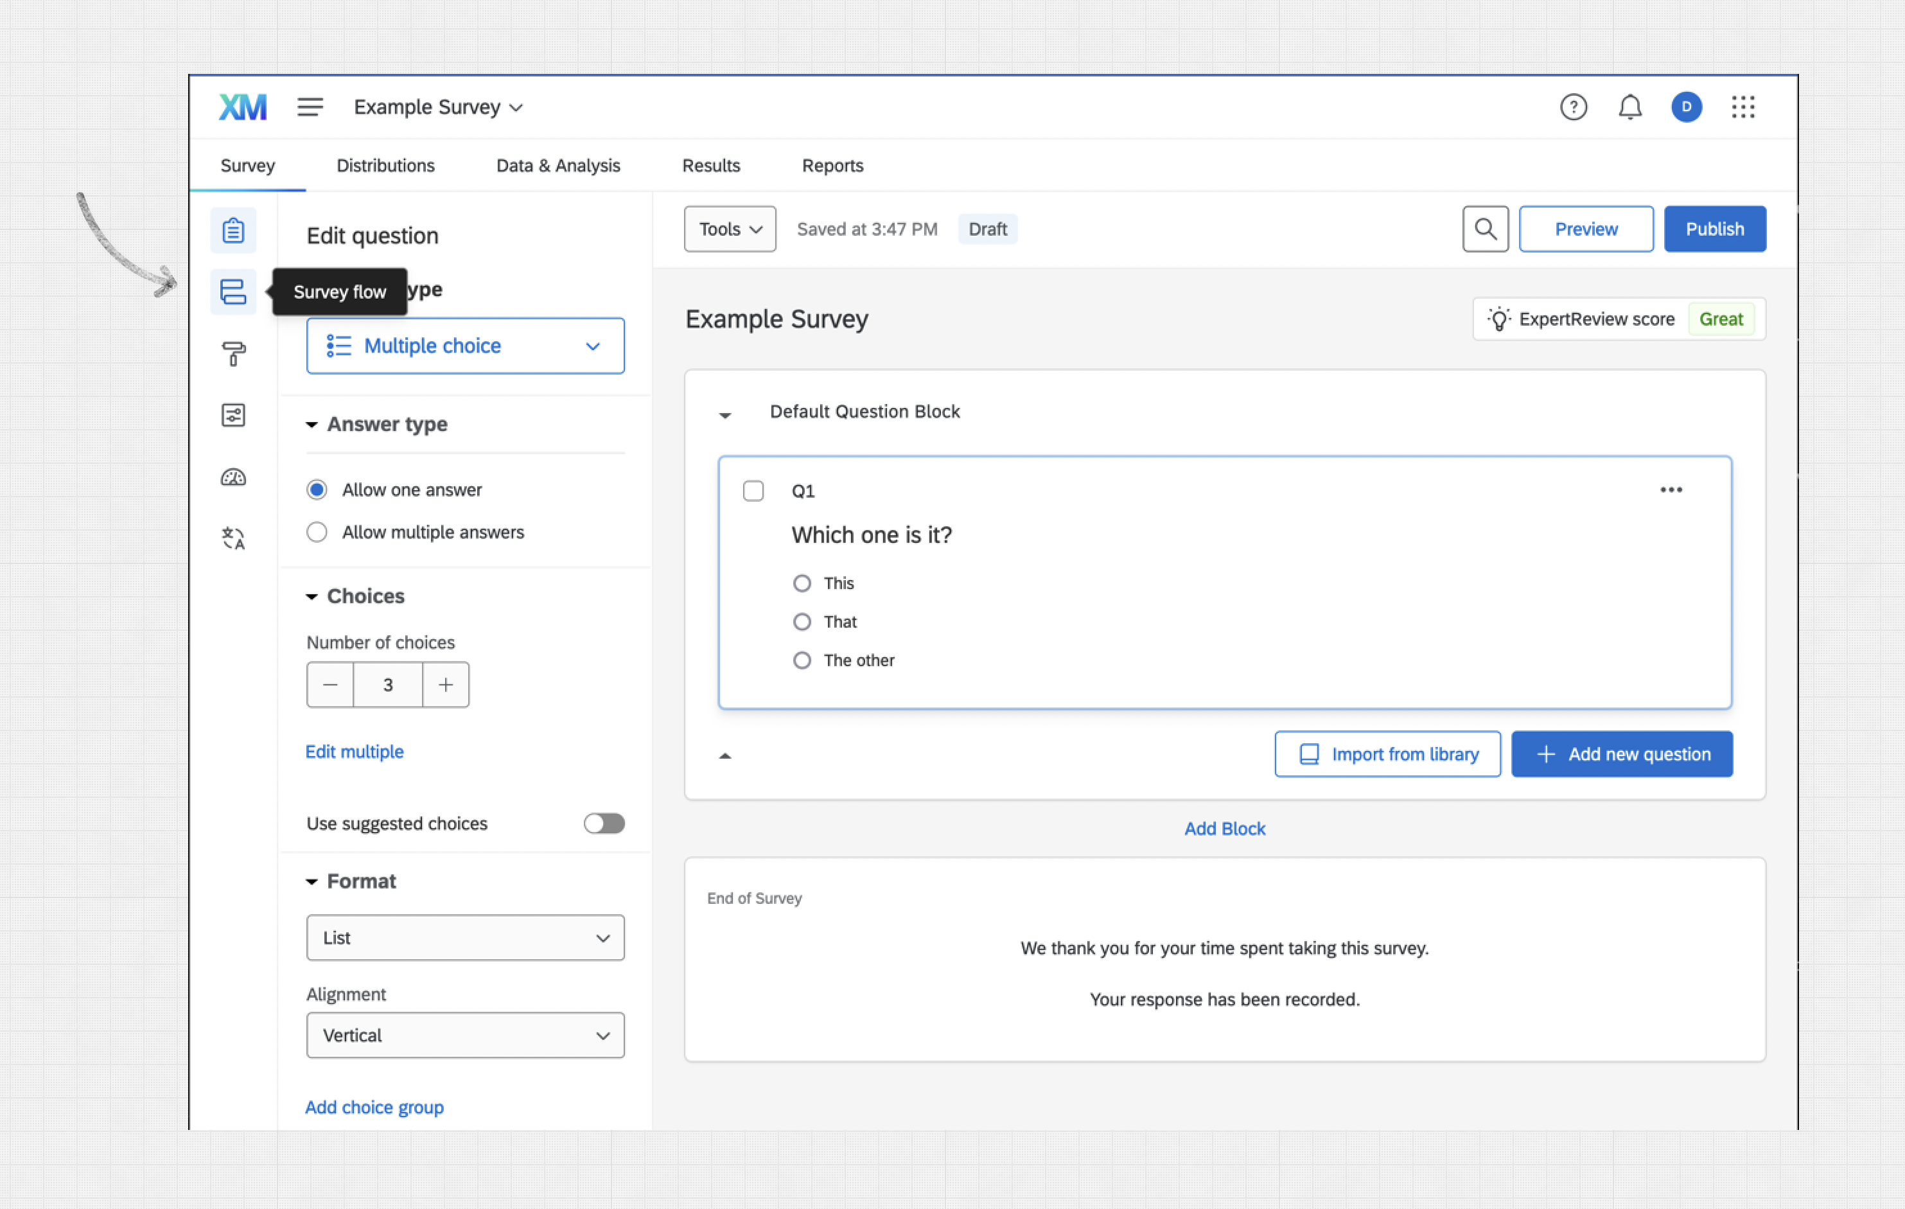This screenshot has height=1209, width=1905.
Task: Open notifications bell icon
Action: click(1629, 107)
